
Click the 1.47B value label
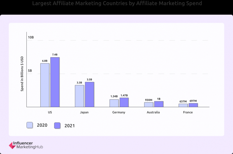(124, 95)
